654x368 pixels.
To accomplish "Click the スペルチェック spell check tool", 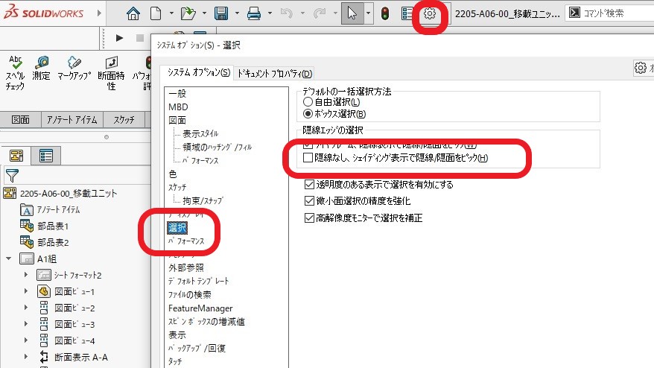I will (x=15, y=73).
